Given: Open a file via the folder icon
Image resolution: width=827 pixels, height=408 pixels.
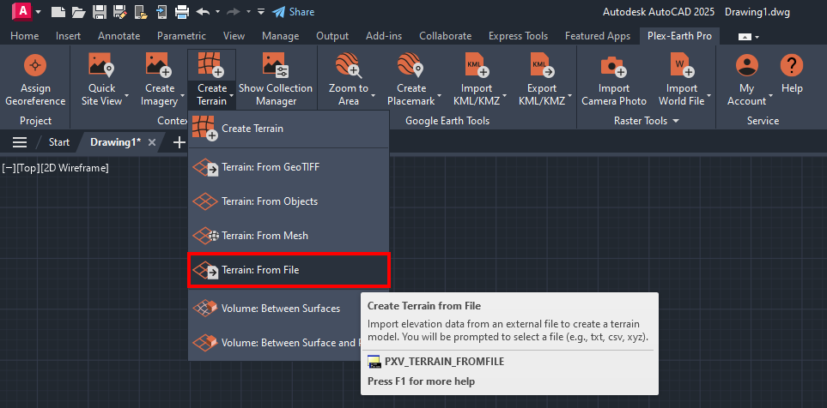Looking at the screenshot, I should pos(78,12).
